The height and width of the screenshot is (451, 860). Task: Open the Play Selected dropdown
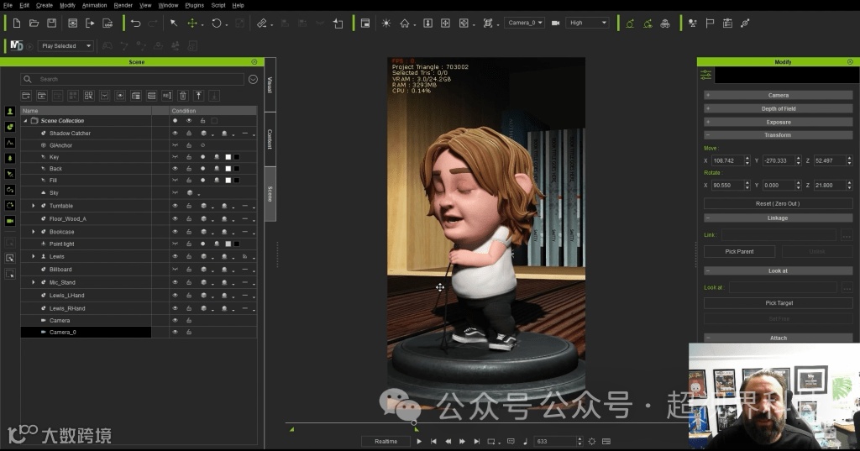pos(66,46)
